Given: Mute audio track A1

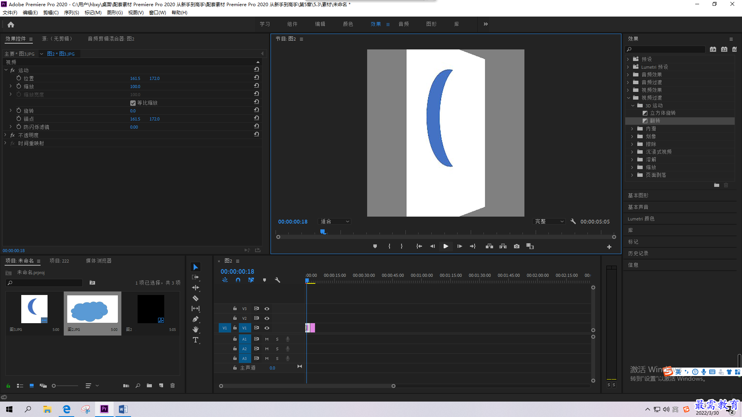Looking at the screenshot, I should coord(267,339).
